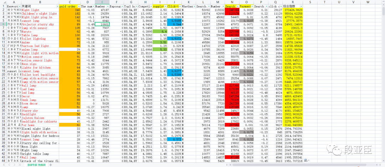The image size is (385, 167).
Task: Select the blue cell with value 0.6277
Action: tap(174, 71)
